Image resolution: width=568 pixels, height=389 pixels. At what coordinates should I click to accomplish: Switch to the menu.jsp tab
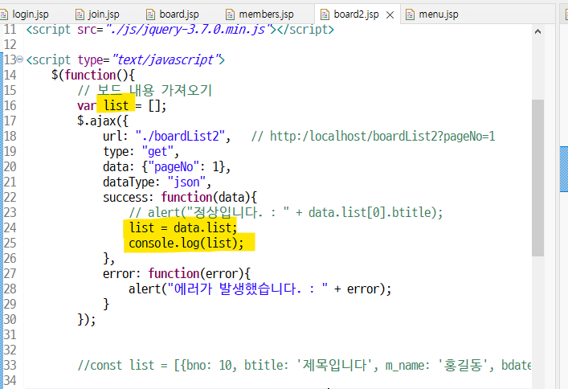pos(439,14)
